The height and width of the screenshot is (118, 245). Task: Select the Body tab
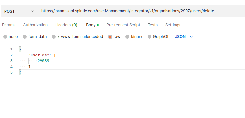click(92, 25)
